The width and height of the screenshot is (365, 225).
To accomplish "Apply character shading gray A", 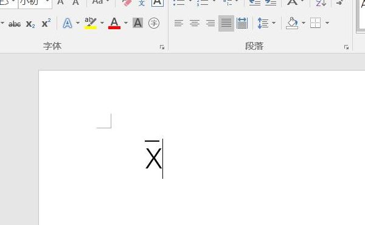I will coord(138,23).
